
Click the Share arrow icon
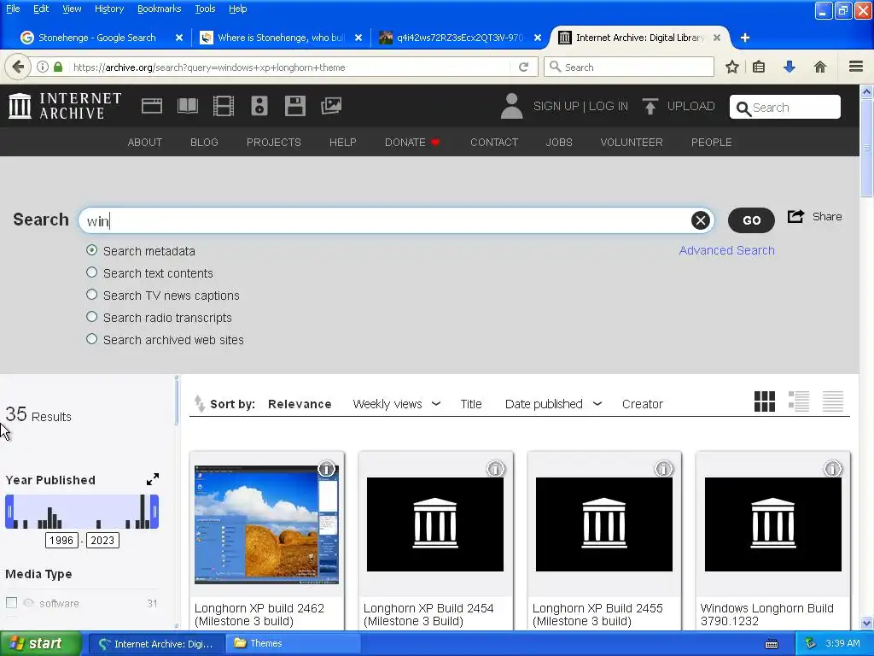click(795, 216)
